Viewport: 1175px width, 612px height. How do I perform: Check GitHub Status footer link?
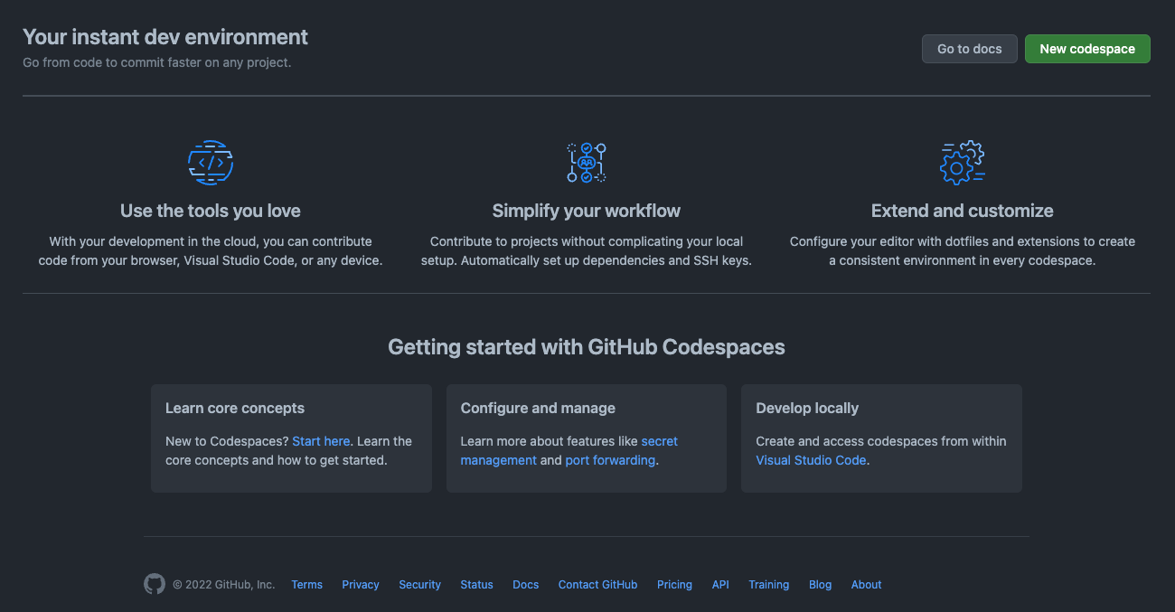point(477,585)
